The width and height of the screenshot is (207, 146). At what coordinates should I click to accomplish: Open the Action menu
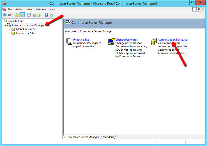(x=19, y=9)
